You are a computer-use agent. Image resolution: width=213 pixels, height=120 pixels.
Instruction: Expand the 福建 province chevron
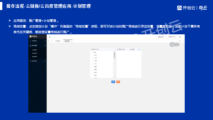click(112, 67)
